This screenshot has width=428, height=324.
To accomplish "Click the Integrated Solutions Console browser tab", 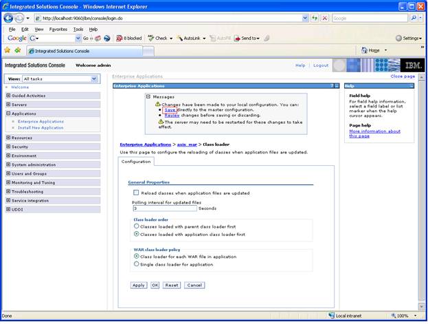I will 85,51.
